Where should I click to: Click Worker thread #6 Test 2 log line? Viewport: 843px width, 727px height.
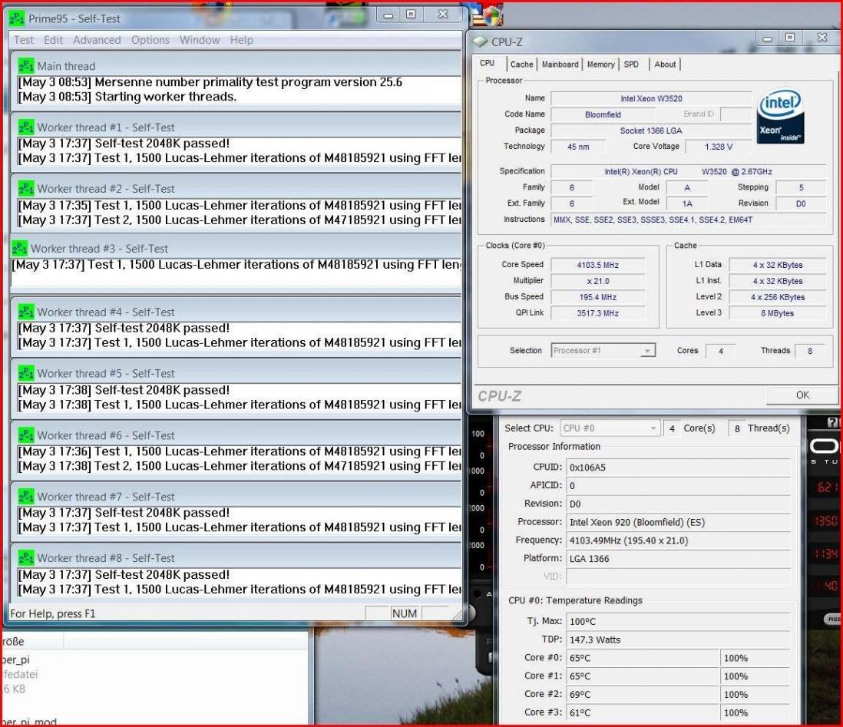240,466
